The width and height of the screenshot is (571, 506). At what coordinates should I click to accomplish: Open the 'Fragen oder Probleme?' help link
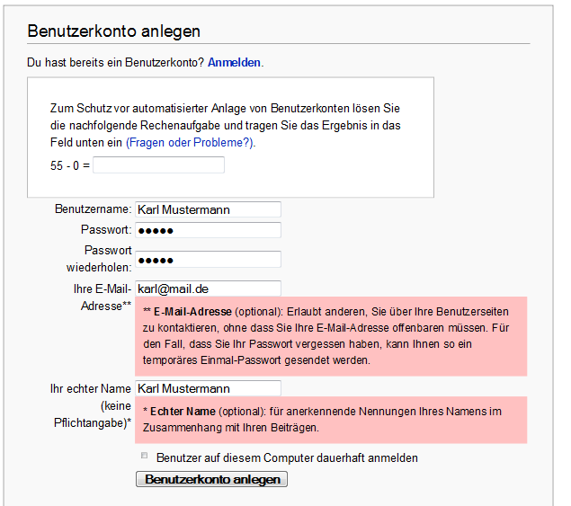[191, 142]
